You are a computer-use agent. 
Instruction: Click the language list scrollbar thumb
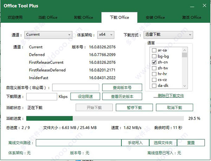185,55
